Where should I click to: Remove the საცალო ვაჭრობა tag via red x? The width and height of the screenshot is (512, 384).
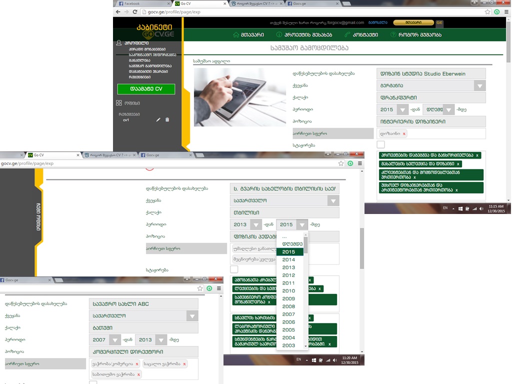pyautogui.click(x=184, y=364)
